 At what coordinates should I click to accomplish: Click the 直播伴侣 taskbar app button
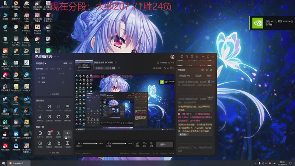coord(19,163)
